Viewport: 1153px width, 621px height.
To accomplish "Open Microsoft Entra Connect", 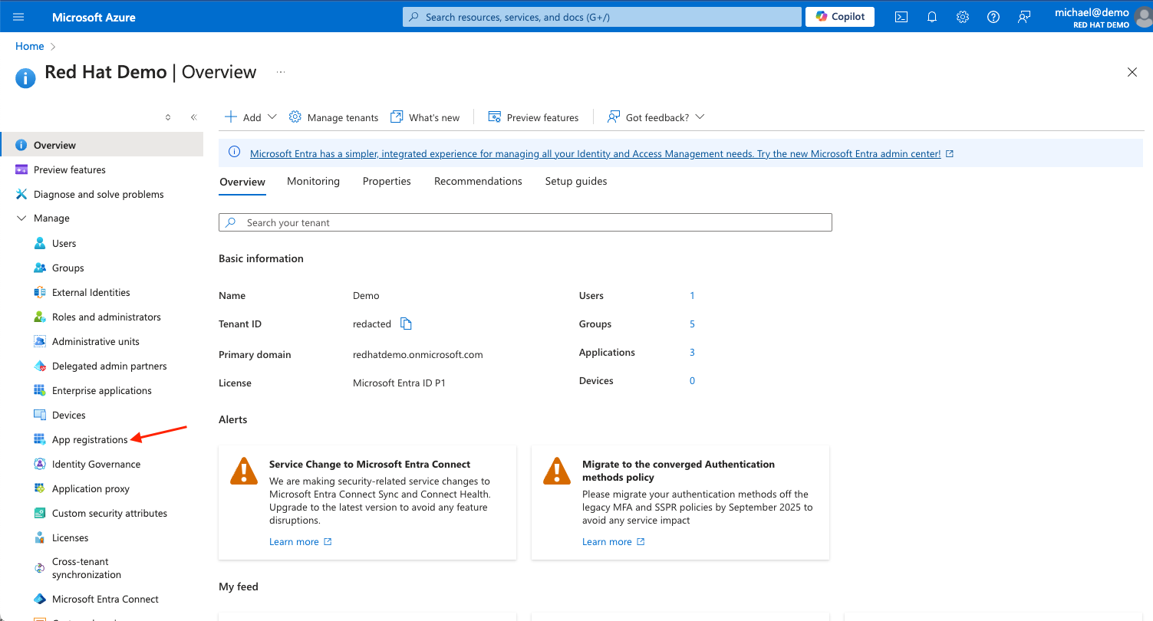I will pos(105,599).
